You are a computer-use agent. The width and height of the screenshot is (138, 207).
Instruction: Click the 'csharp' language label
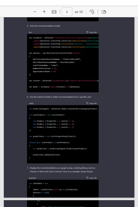point(31,103)
